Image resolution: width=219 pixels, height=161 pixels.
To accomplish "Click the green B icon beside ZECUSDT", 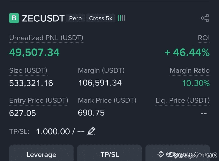I will [x=14, y=18].
